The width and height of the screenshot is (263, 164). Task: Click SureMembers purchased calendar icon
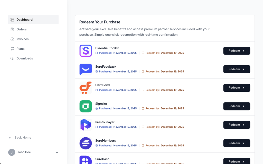tap(97, 146)
